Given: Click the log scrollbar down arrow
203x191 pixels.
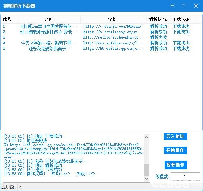Looking at the screenshot, I should pyautogui.click(x=147, y=179).
